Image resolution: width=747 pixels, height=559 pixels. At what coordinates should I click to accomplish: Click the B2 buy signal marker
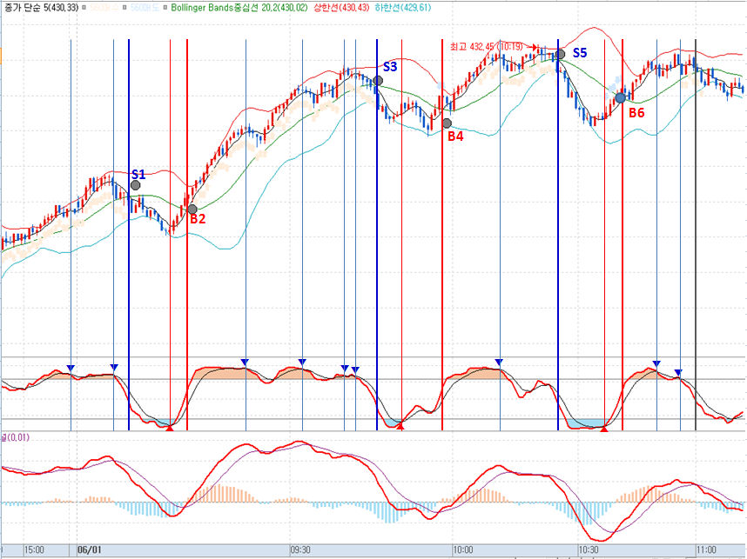tap(192, 209)
